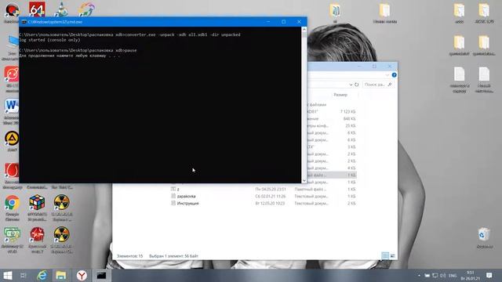Switch Explorer to large icons view
The width and height of the screenshot is (502, 282).
tap(392, 256)
